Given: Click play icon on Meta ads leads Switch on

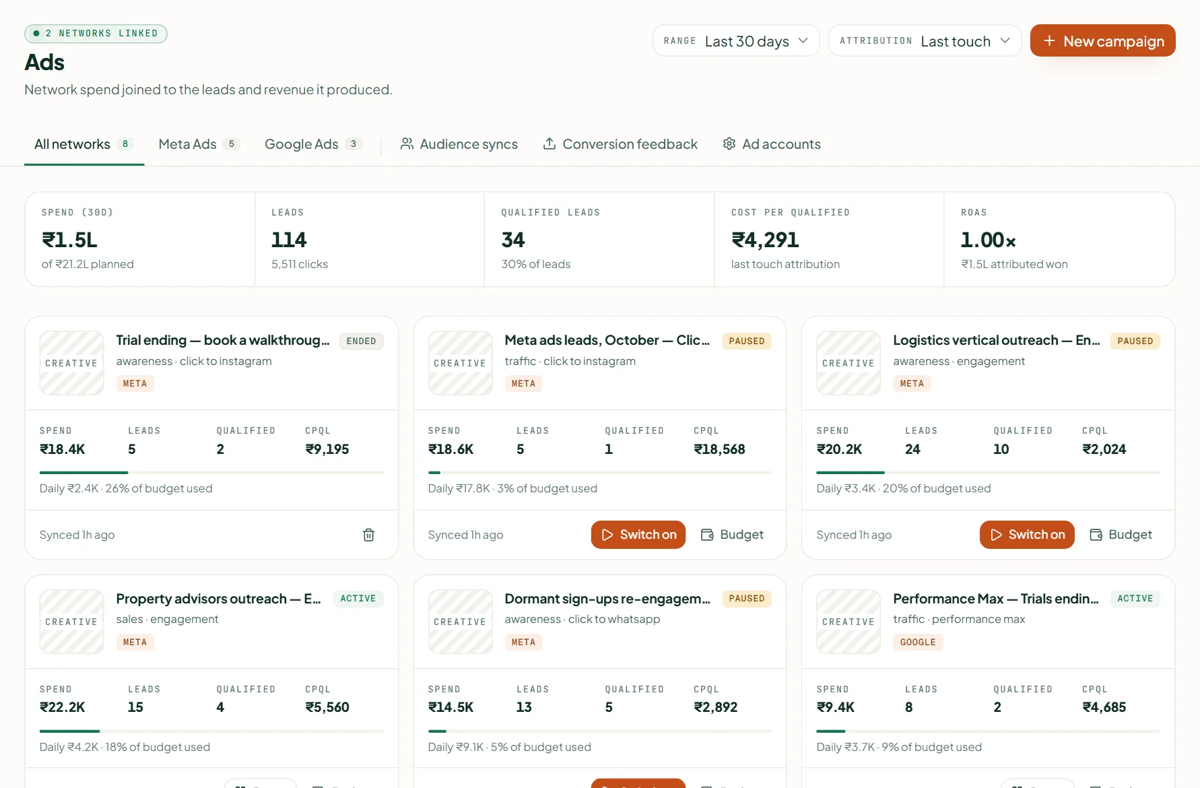Looking at the screenshot, I should [607, 535].
